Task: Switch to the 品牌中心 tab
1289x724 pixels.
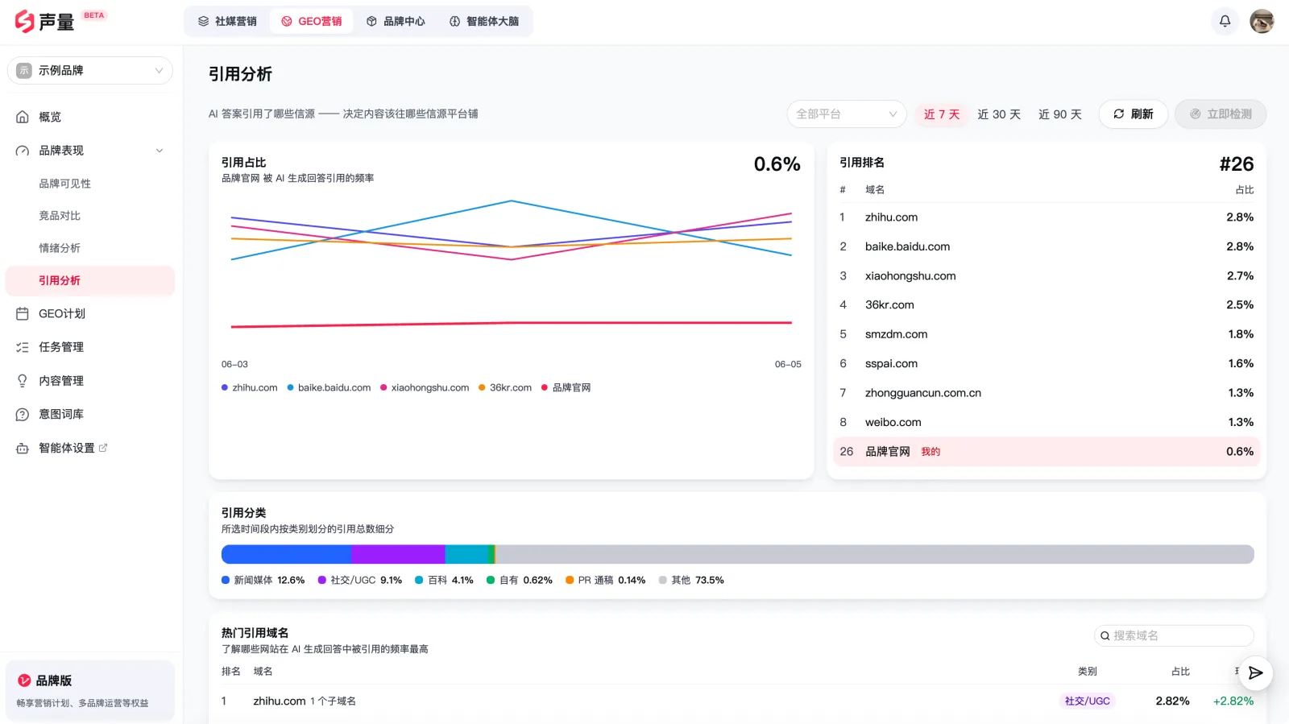Action: pos(396,22)
